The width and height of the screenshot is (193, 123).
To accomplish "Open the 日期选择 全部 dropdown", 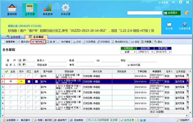I will point(134,52).
